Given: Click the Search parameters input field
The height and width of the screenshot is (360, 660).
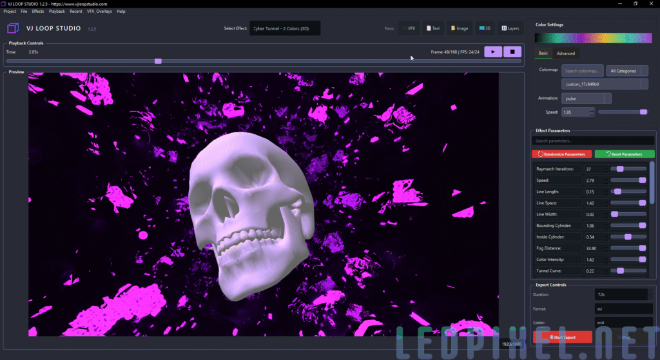Looking at the screenshot, I should point(592,141).
